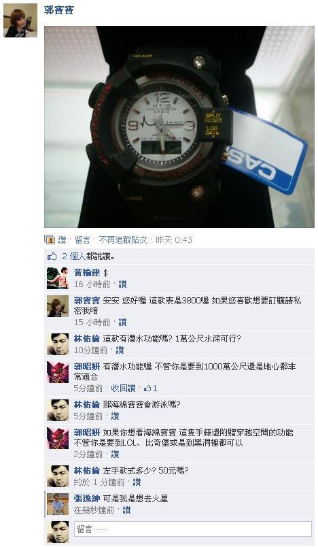The image size is (318, 547).
Task: Click 張逸紳's avatar on the Mars comment
Action: [x=58, y=503]
